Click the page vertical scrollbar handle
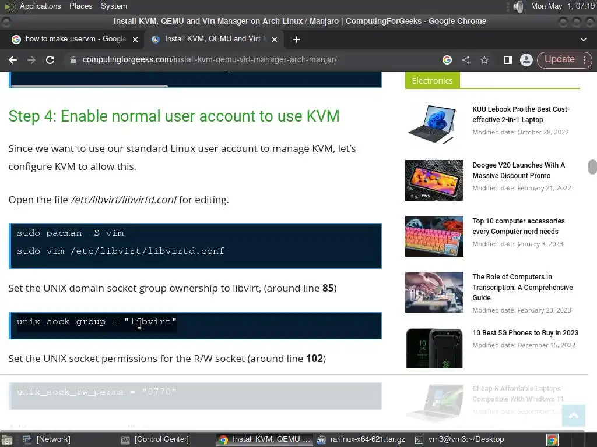Screen dimensions: 597x447 [x=592, y=167]
